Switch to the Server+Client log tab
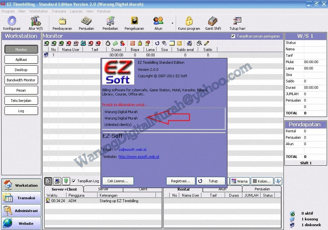 coord(64,189)
